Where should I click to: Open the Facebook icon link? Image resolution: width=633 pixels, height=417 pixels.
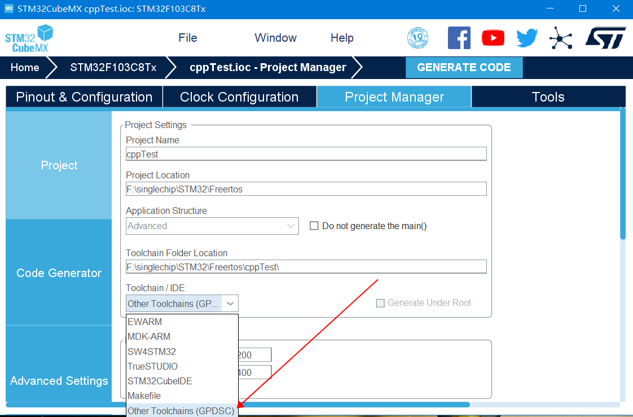click(459, 38)
